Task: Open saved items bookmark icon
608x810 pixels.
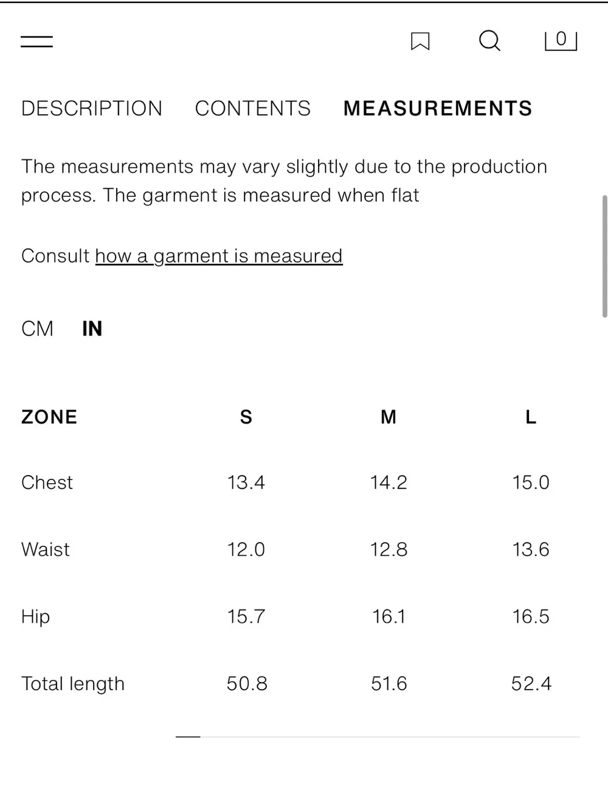Action: tap(420, 41)
